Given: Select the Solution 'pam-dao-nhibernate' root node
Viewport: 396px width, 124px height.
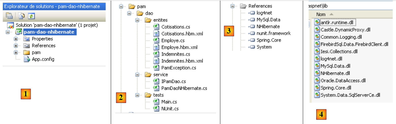Looking at the screenshot, I should 57,25.
